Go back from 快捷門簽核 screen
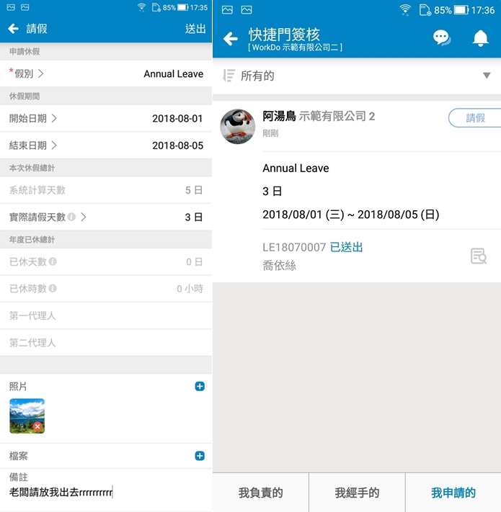 click(x=231, y=39)
